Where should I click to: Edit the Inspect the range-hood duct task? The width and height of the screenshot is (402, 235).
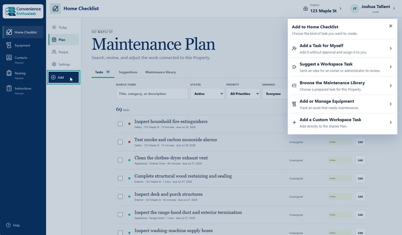click(x=360, y=215)
